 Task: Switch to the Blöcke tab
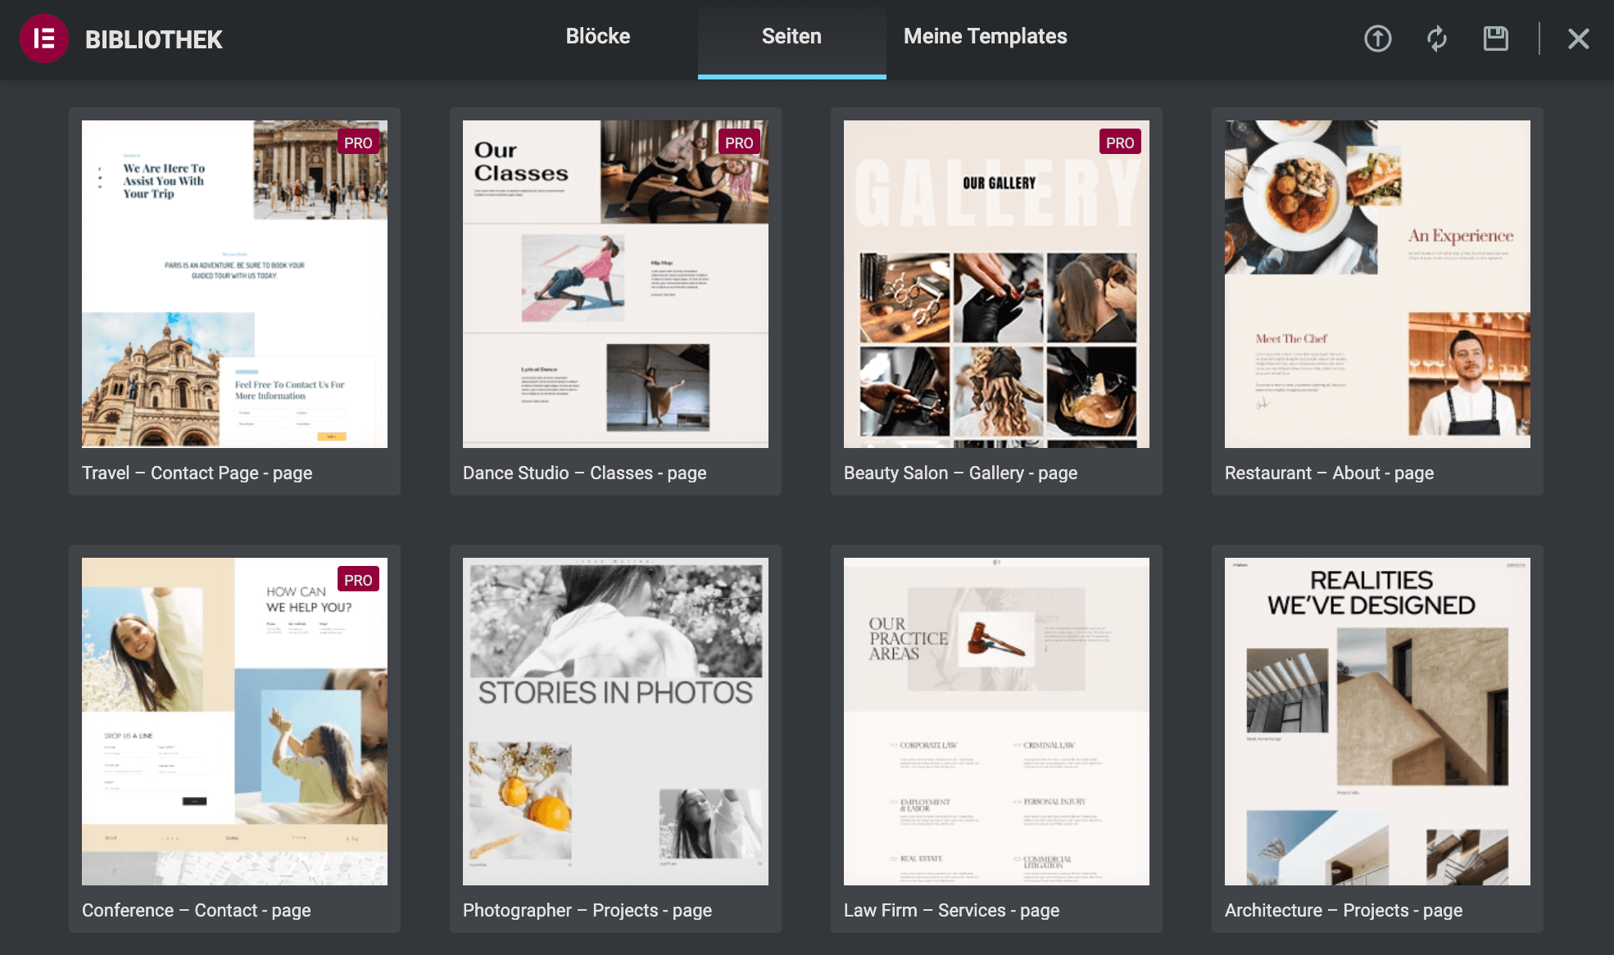coord(597,37)
